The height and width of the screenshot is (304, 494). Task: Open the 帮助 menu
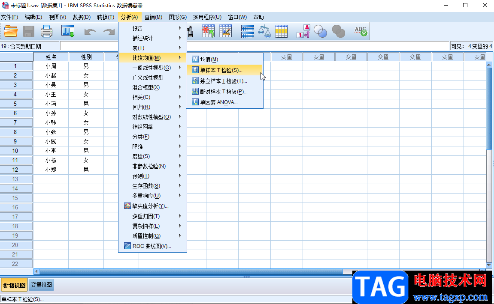point(259,17)
